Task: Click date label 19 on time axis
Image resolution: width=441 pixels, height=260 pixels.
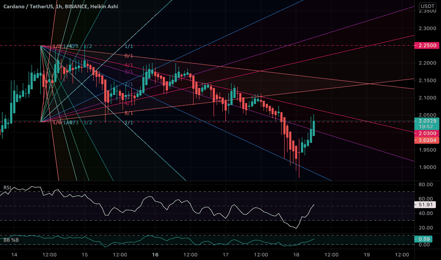Action: 366,255
